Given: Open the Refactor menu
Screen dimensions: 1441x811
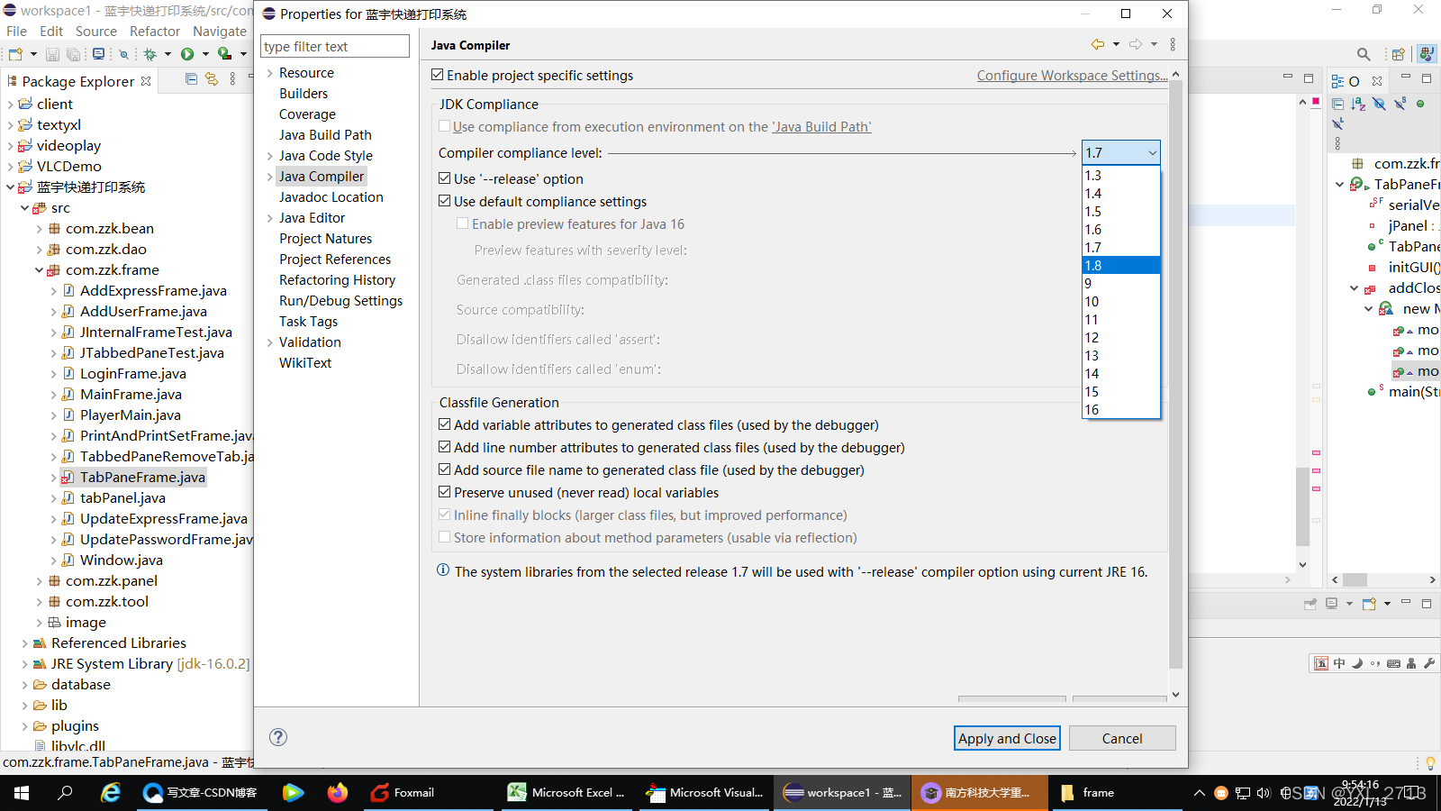Looking at the screenshot, I should click(x=154, y=31).
